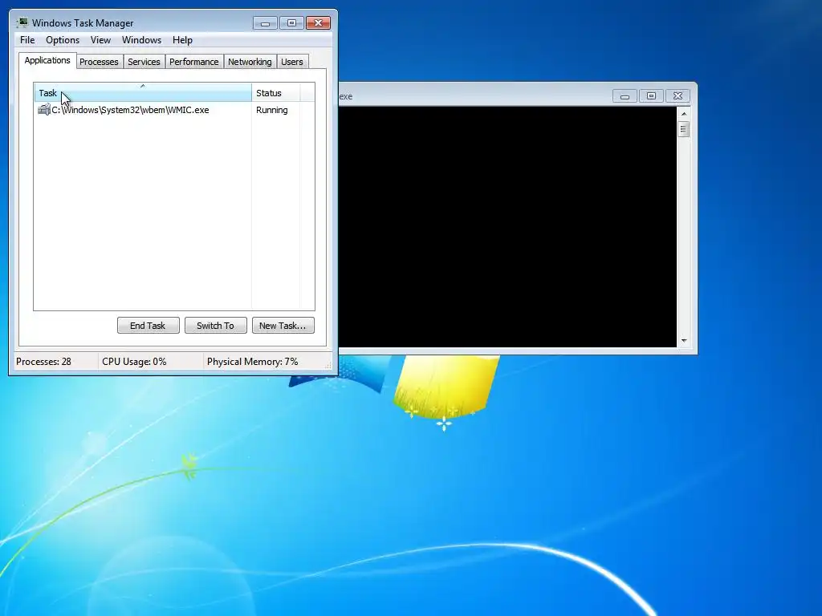Switch to the Networking tab
Image resolution: width=822 pixels, height=616 pixels.
(x=250, y=62)
